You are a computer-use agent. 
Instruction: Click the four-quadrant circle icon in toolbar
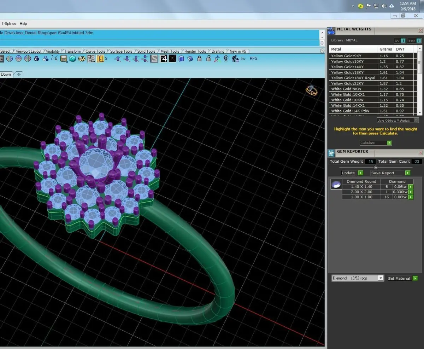point(28,59)
